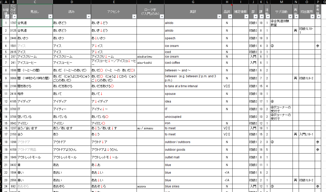Select the cell containing 1787
The height and width of the screenshot is (192, 326).
click(x=13, y=23)
